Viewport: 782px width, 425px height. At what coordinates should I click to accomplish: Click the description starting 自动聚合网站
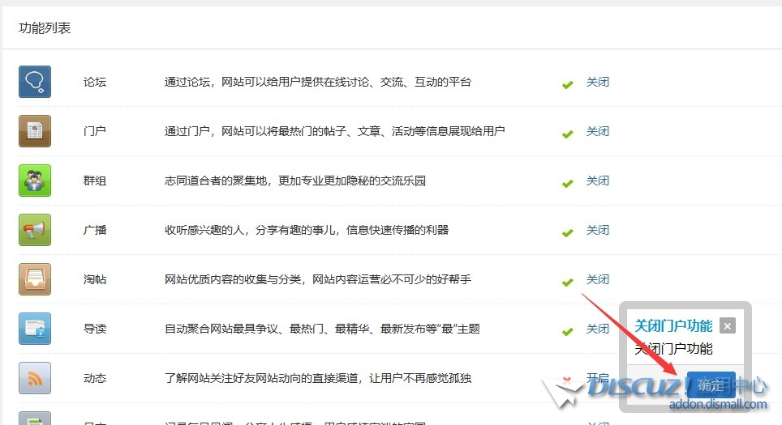coord(322,329)
